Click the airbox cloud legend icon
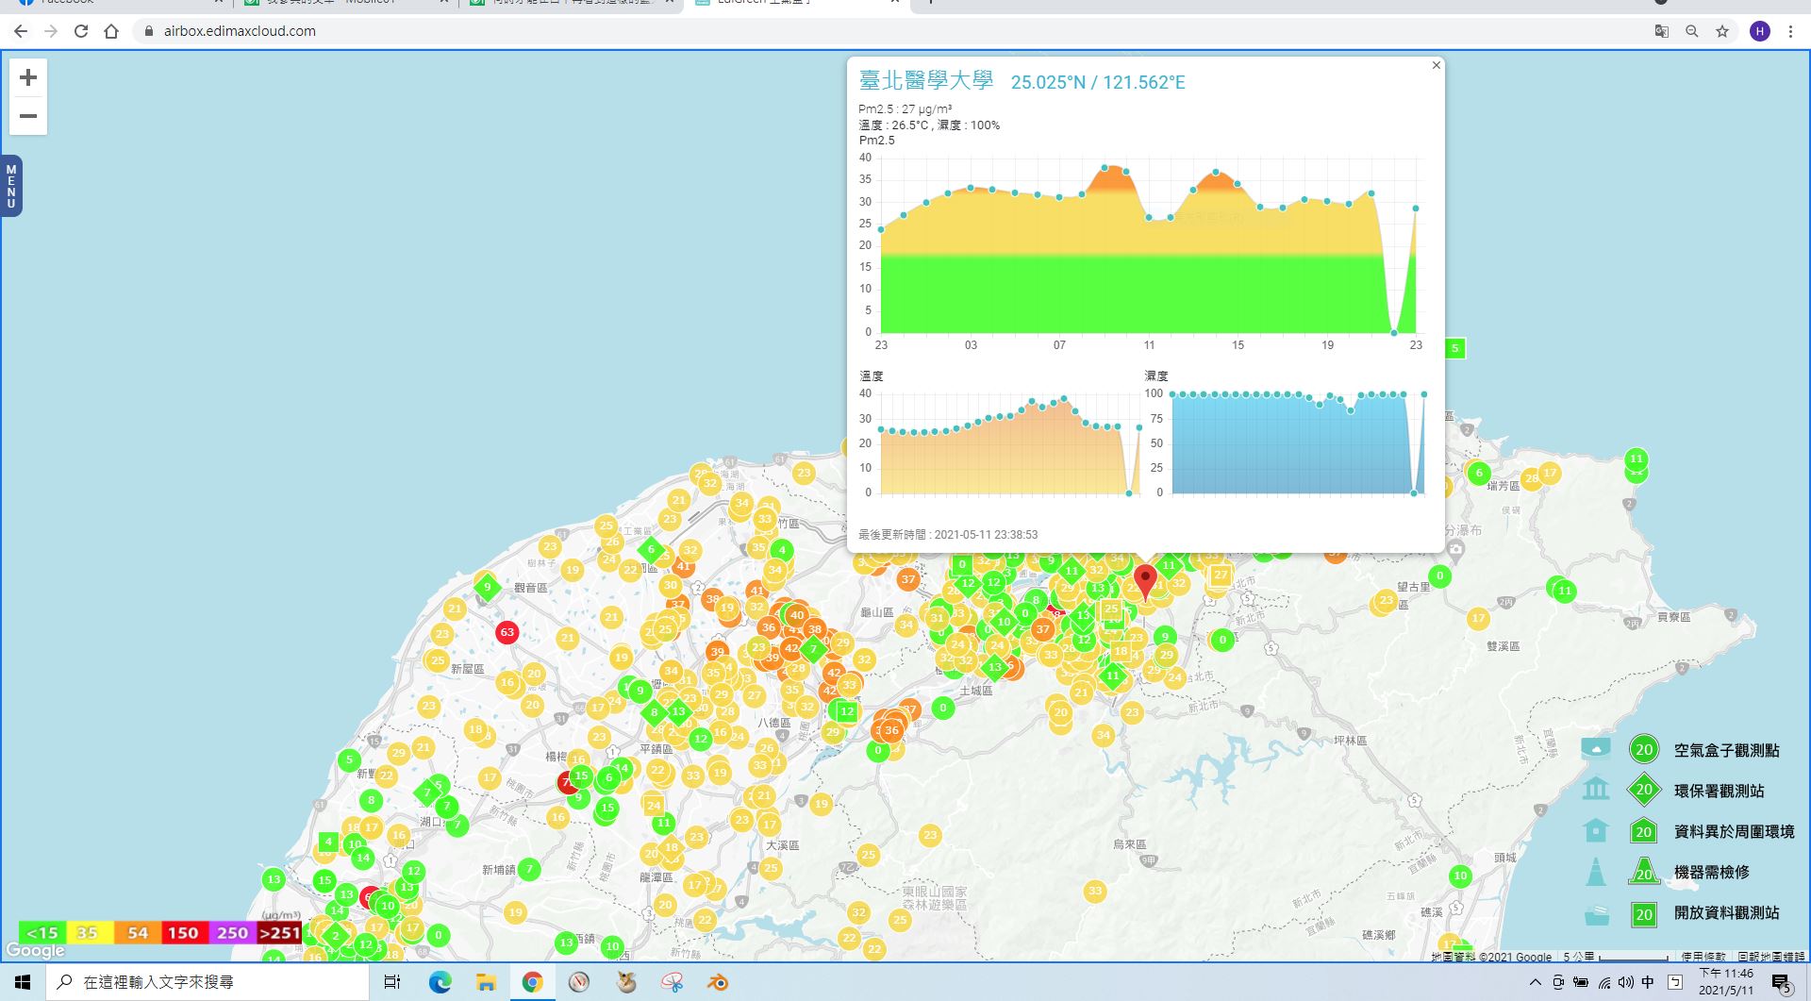Viewport: 1811px width, 1001px height. [x=1596, y=749]
